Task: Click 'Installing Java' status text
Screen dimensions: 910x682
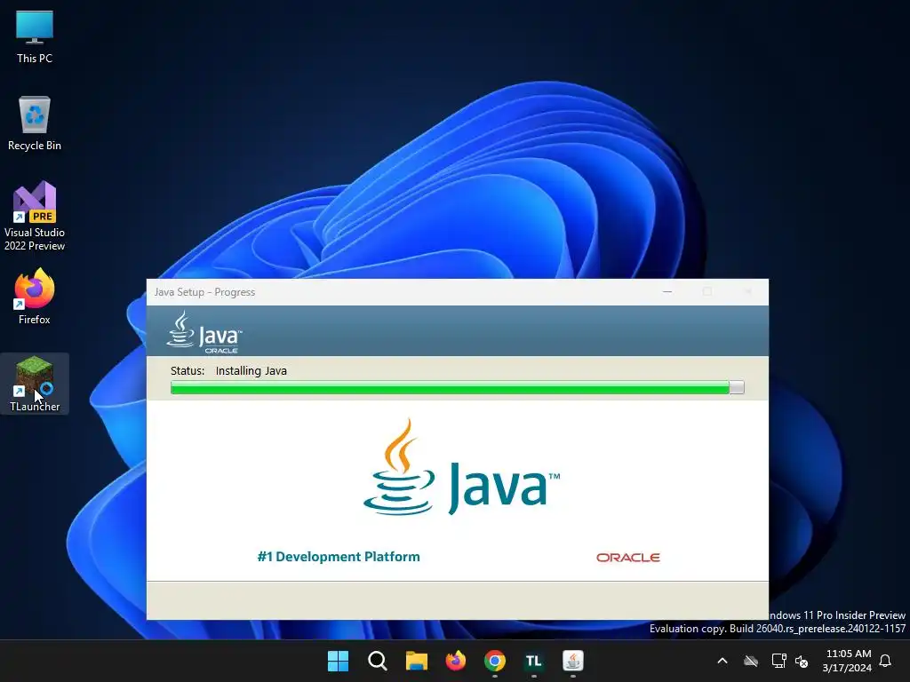Action: pos(251,371)
